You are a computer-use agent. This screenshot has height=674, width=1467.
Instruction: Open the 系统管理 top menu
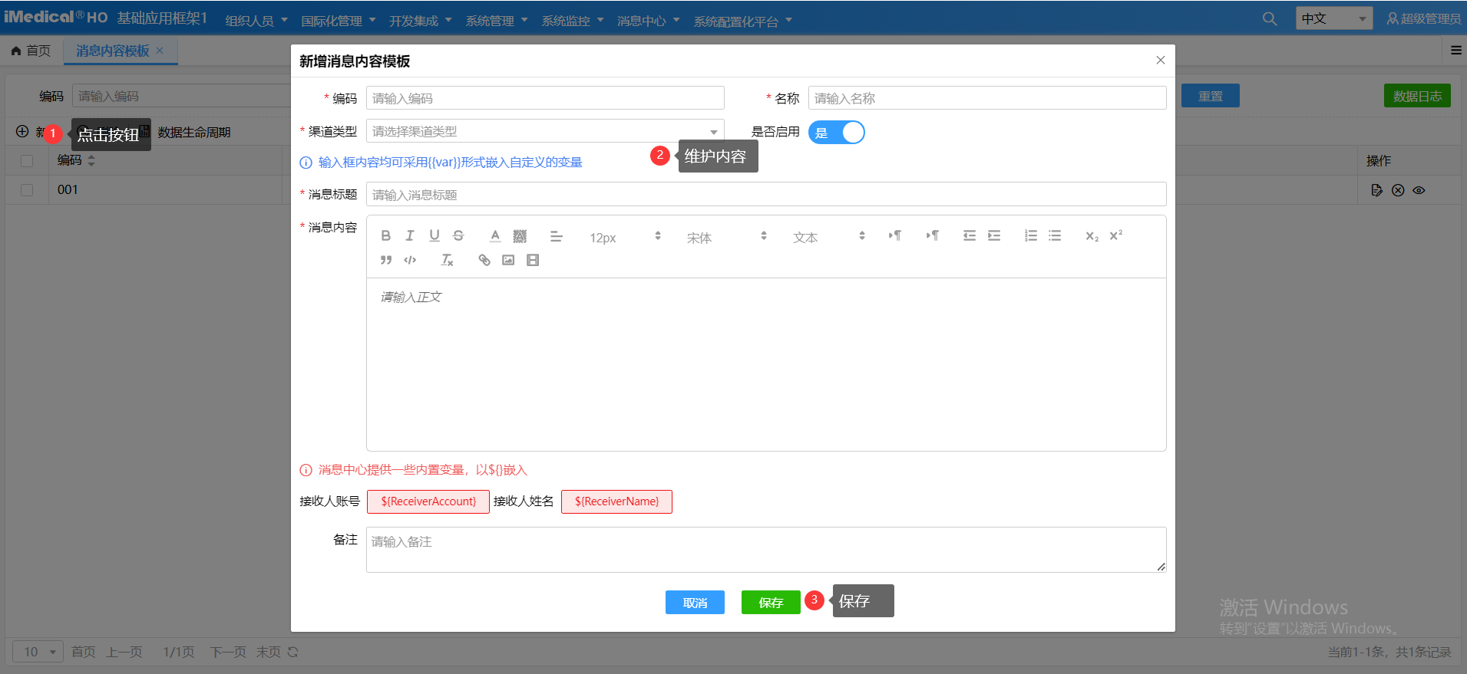tap(496, 21)
